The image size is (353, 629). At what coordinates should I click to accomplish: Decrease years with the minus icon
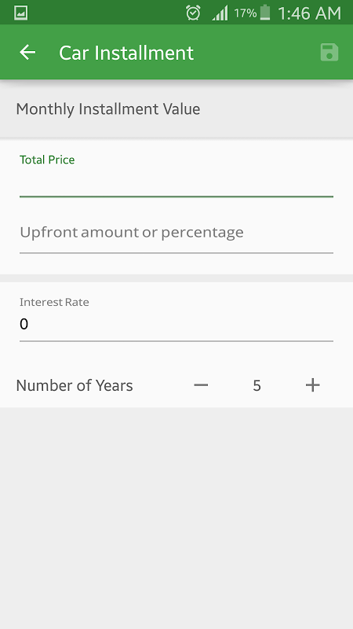click(x=201, y=385)
